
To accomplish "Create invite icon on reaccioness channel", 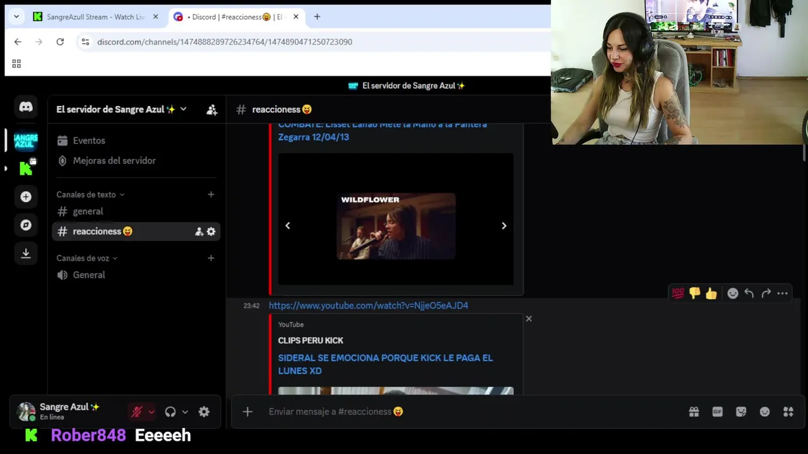I will click(x=199, y=231).
